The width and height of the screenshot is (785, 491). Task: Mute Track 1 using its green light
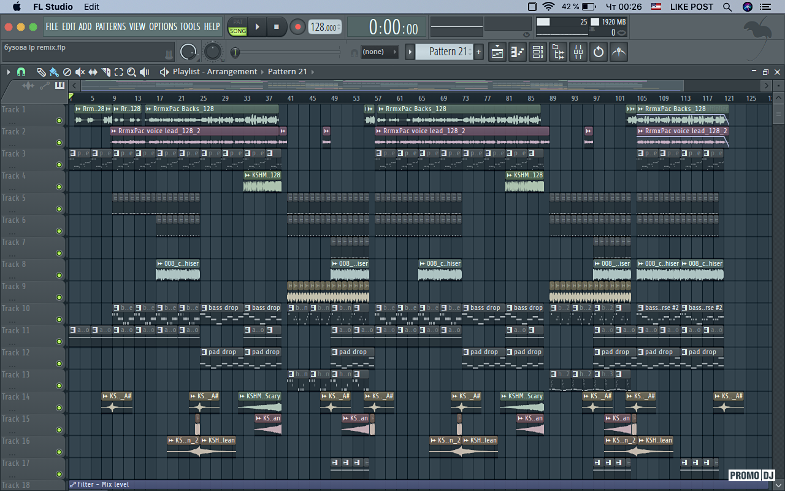pyautogui.click(x=59, y=121)
